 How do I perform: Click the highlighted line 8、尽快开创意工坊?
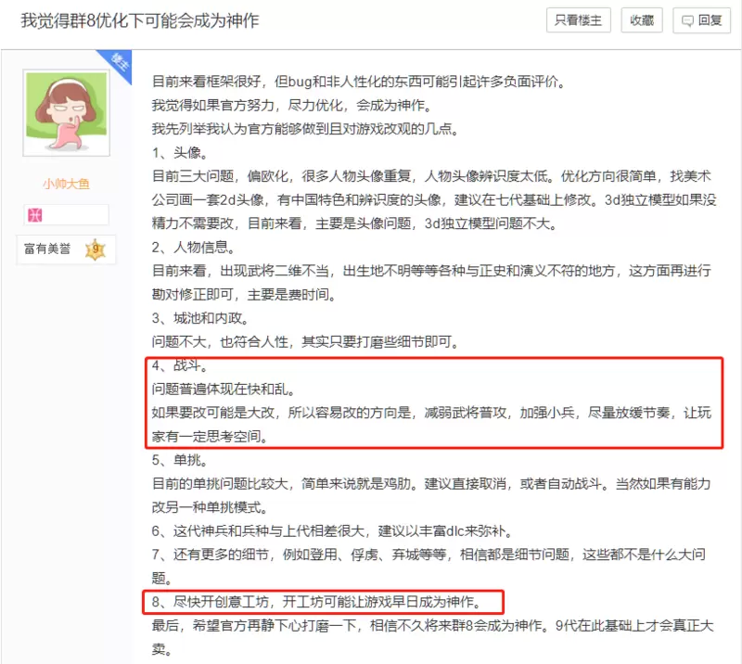(317, 602)
